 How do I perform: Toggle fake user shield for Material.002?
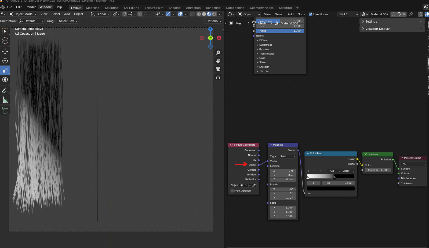point(393,14)
